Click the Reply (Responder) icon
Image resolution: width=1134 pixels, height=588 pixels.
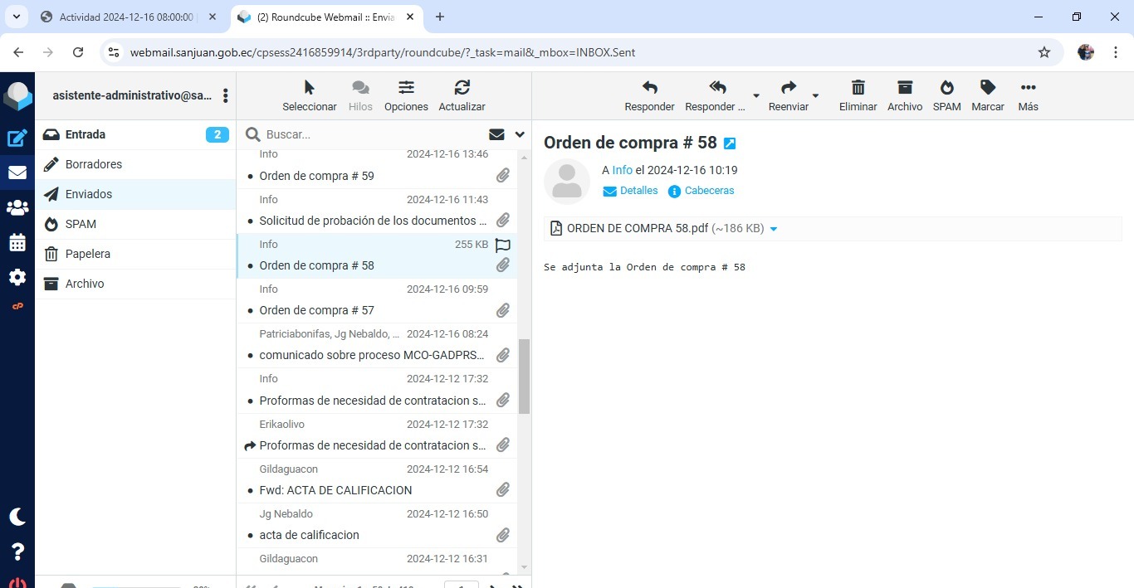click(x=649, y=95)
